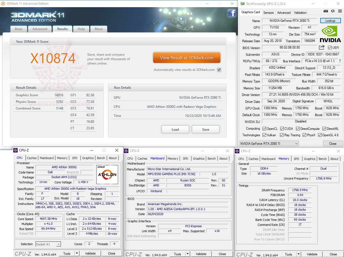
Task: Open the Facebook icon in 3DMark 11
Action: [232, 13]
